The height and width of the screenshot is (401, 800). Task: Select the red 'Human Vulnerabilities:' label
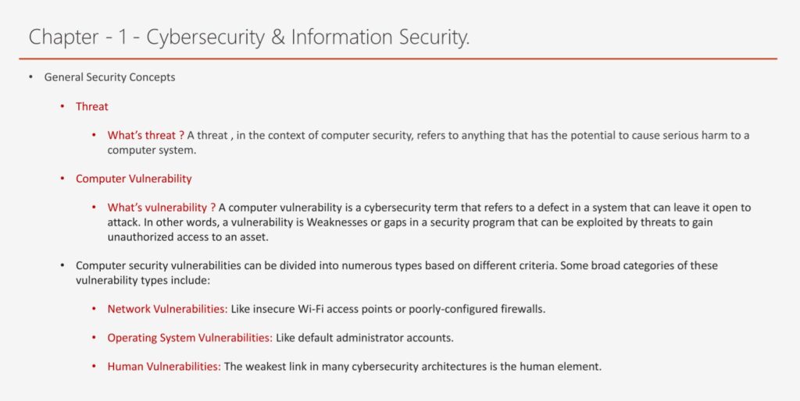[164, 366]
